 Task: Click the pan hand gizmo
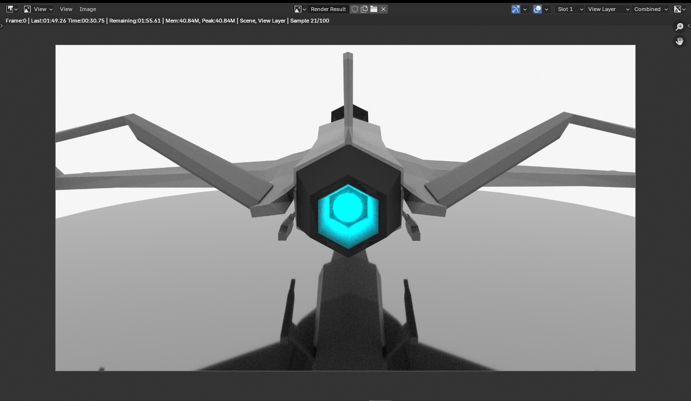pyautogui.click(x=679, y=41)
